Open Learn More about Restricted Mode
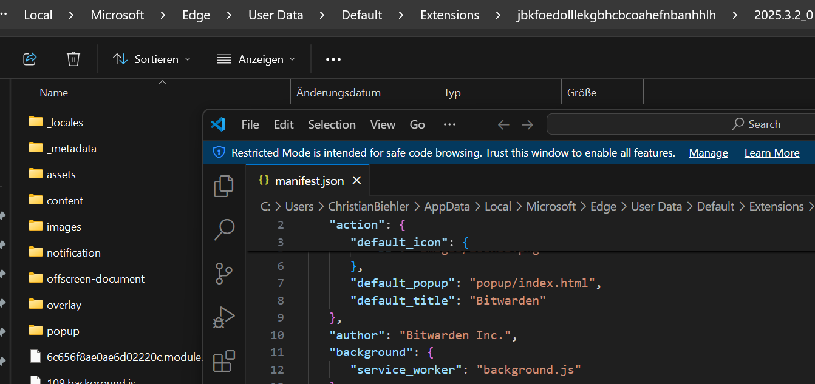The height and width of the screenshot is (384, 815). (x=771, y=153)
